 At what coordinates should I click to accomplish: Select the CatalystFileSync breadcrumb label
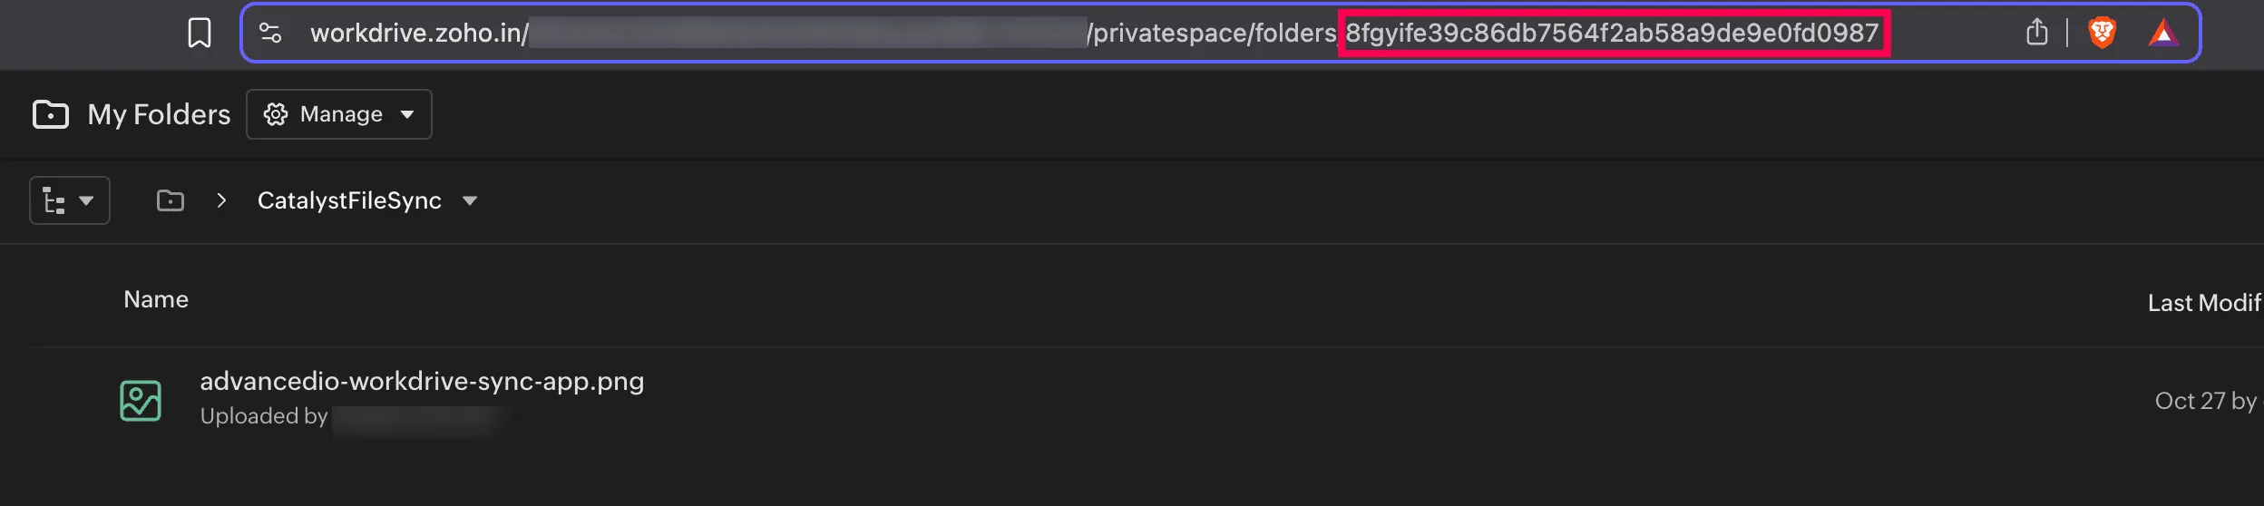pyautogui.click(x=349, y=200)
